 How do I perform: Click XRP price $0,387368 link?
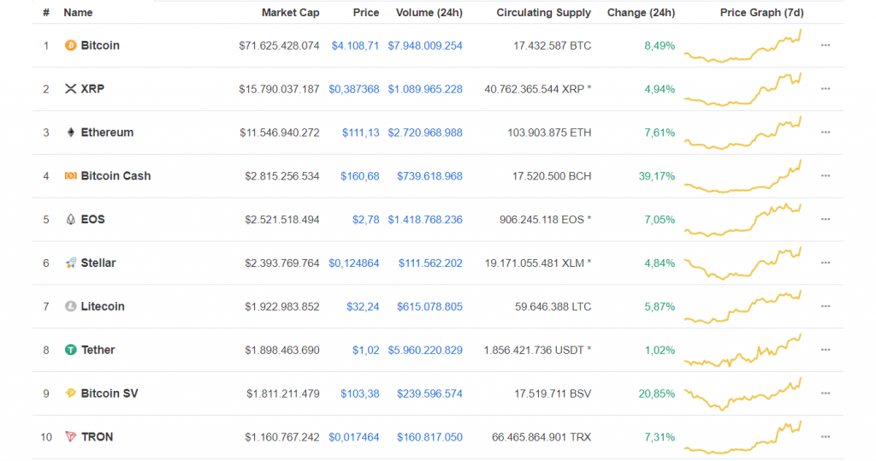coord(353,89)
